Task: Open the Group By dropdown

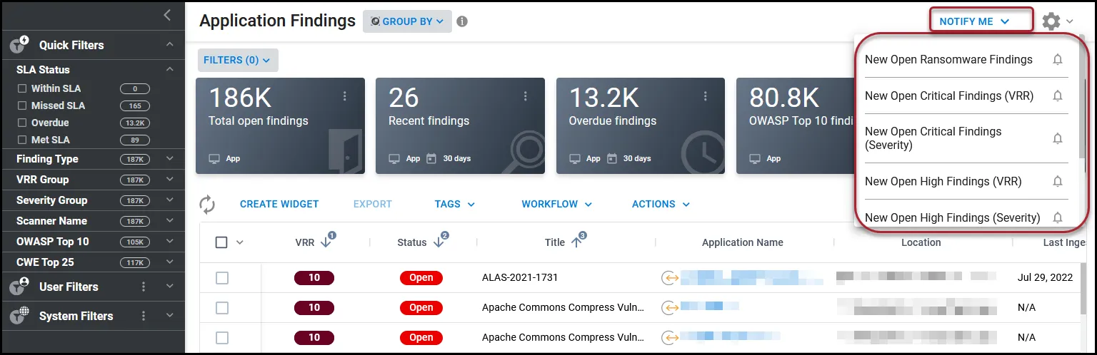Action: point(407,21)
